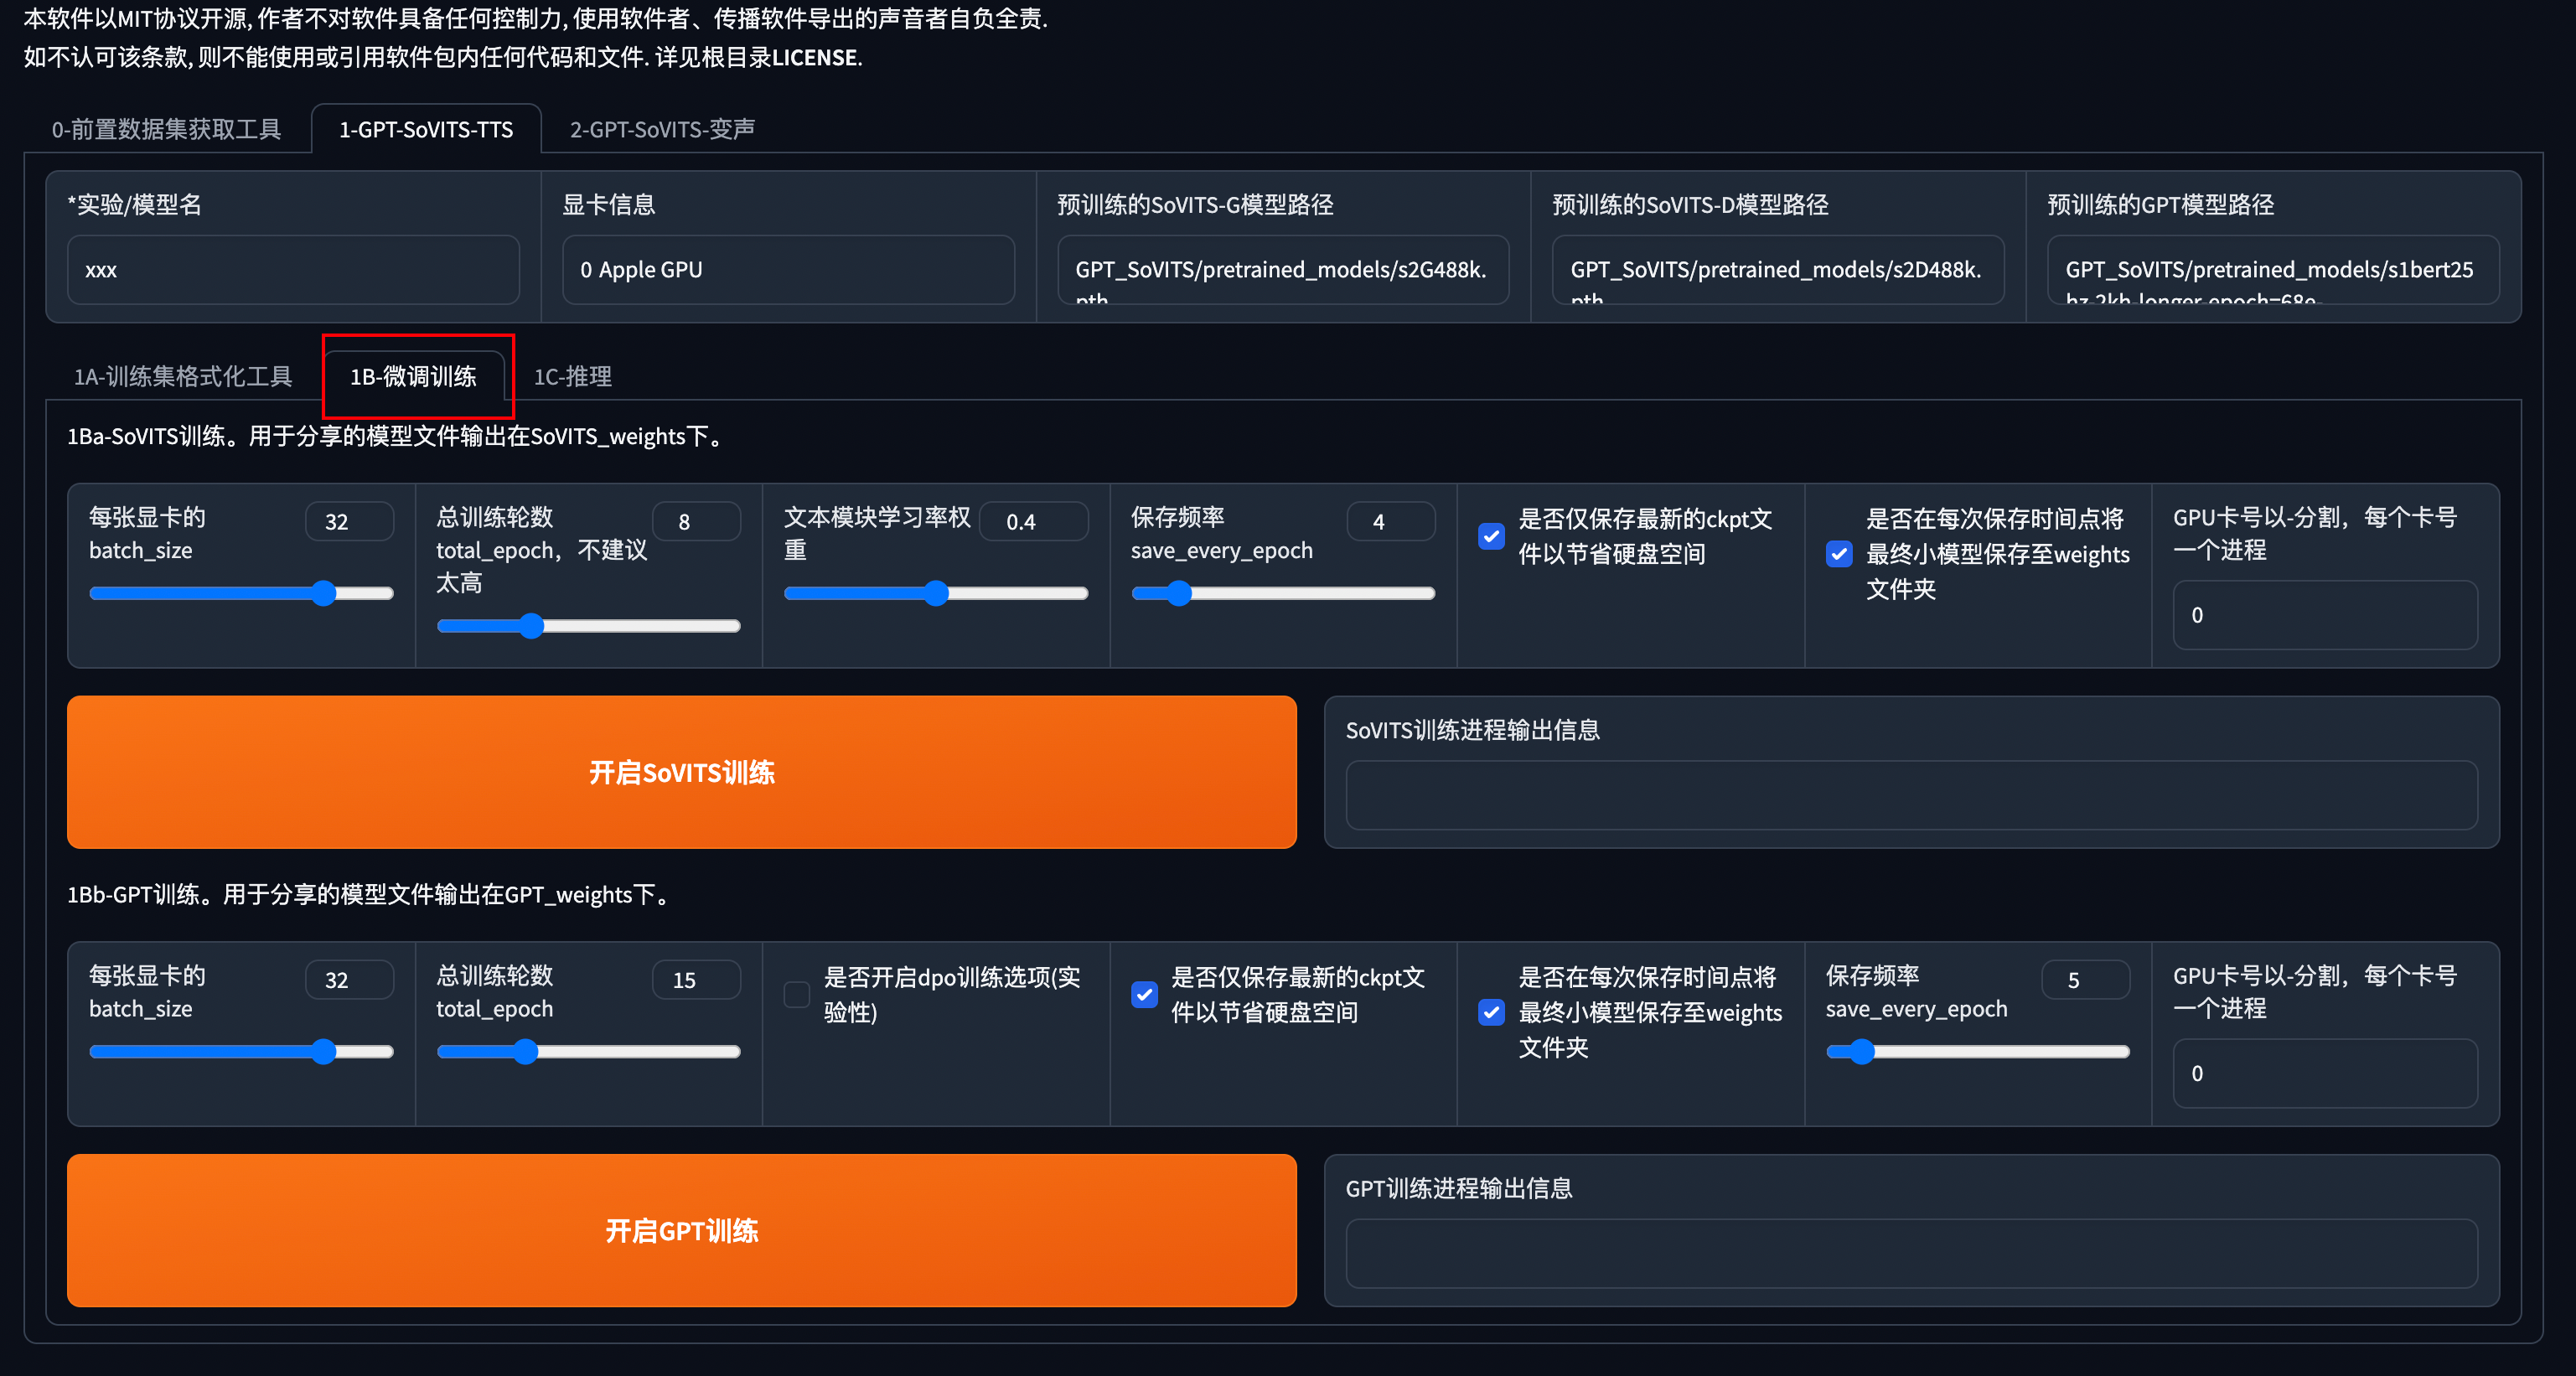
Task: Enable the dpo训练选项 checkbox
Action: (x=797, y=994)
